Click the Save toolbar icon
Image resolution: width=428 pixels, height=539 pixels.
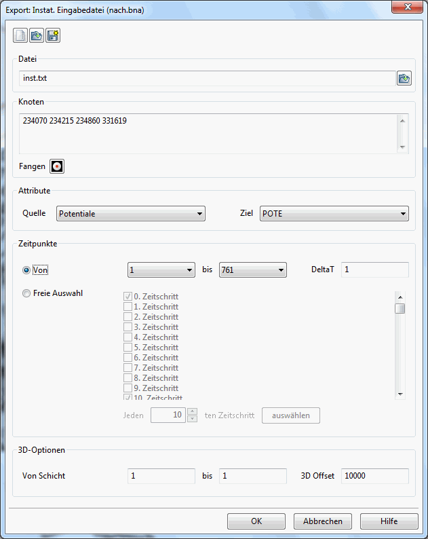tap(53, 35)
